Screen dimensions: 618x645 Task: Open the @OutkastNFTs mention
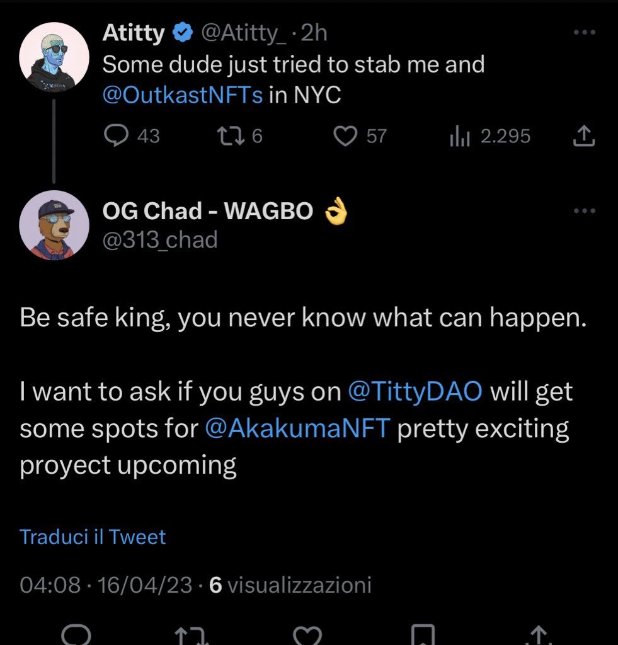(x=182, y=95)
